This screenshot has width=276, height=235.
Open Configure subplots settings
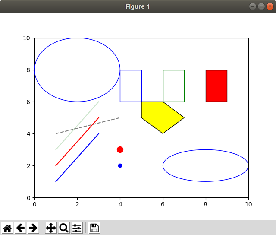pos(77,228)
